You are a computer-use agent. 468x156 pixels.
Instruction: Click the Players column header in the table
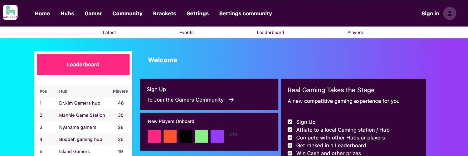(x=120, y=91)
